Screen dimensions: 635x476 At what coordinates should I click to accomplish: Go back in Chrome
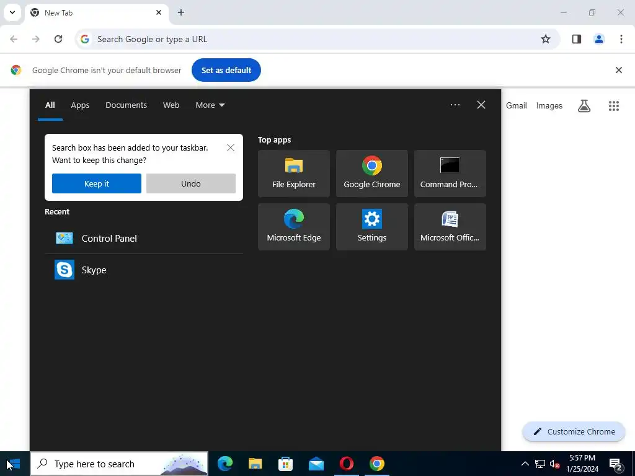(14, 39)
